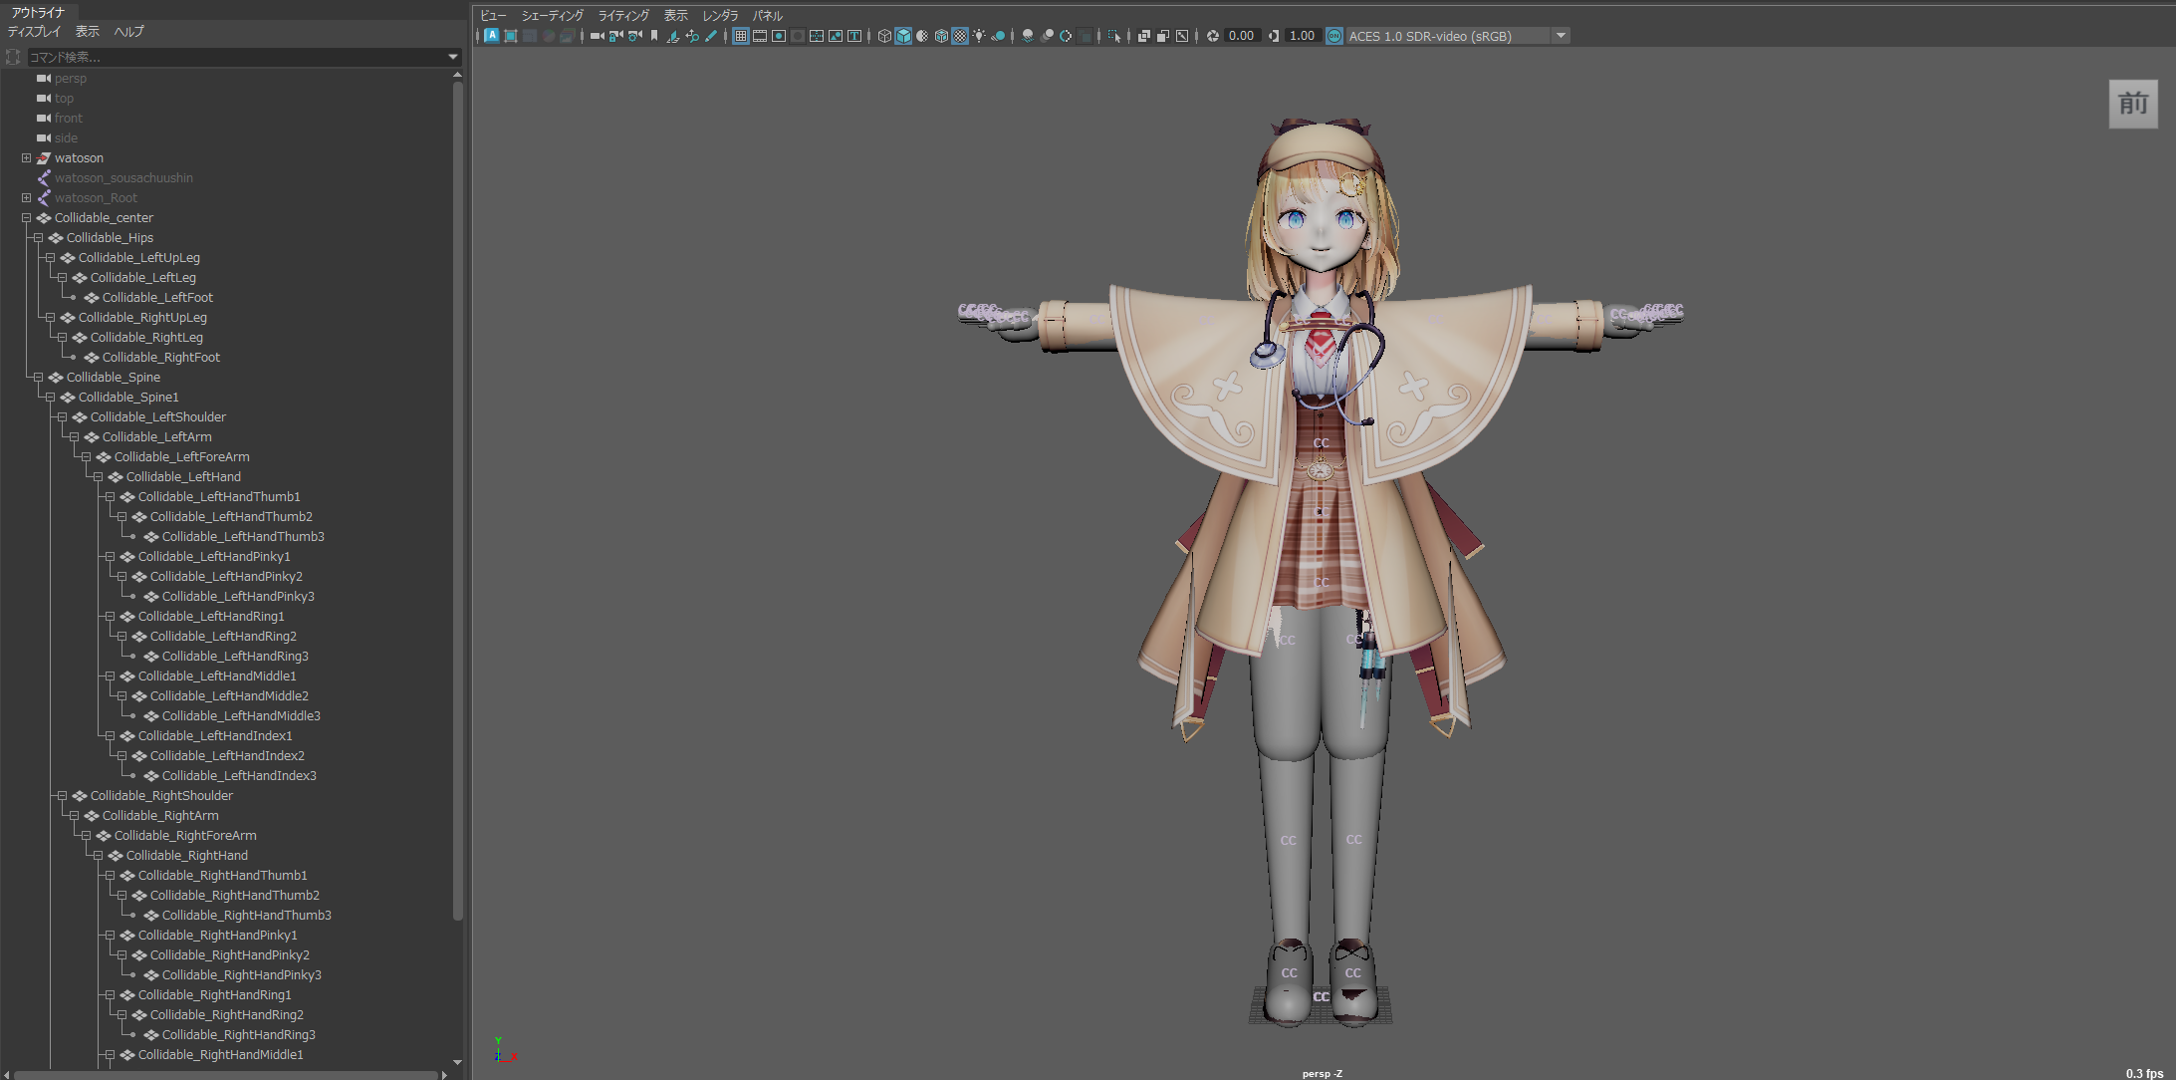Image resolution: width=2176 pixels, height=1080 pixels.
Task: Click the Smooth Shade All cube icon
Action: (903, 36)
